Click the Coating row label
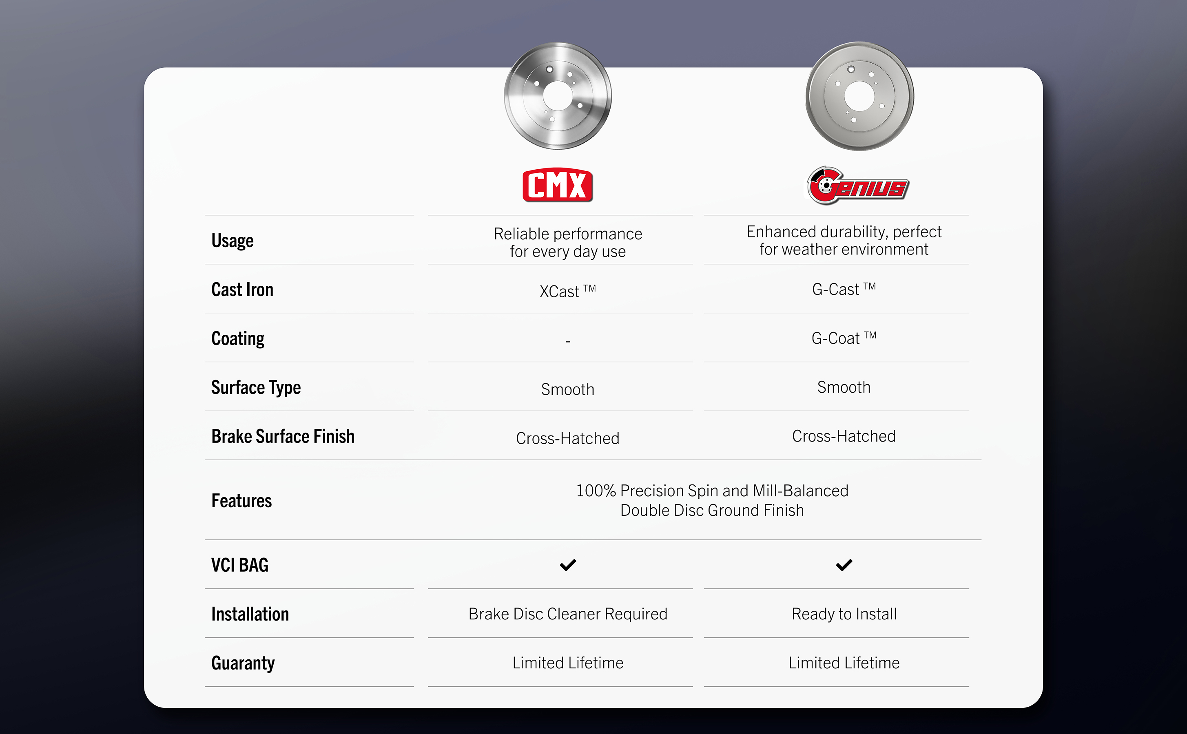Viewport: 1187px width, 734px height. [237, 339]
